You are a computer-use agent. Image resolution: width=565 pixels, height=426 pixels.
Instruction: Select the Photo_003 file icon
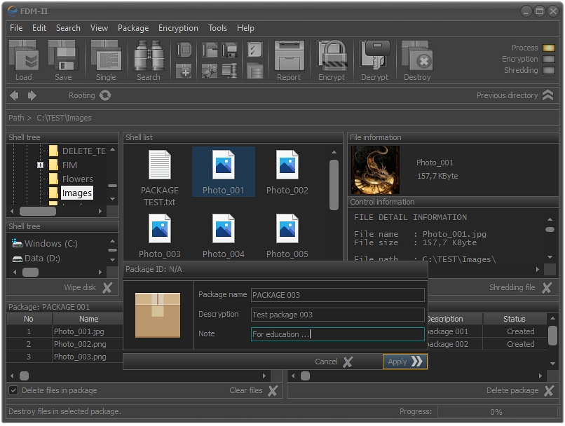click(160, 228)
